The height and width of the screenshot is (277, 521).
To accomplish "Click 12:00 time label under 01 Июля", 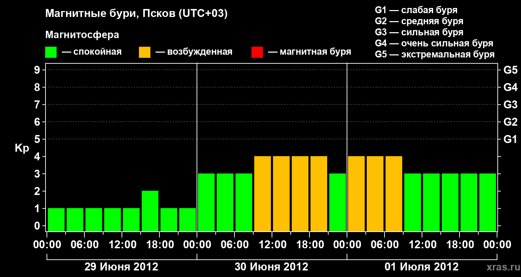I will click(422, 244).
